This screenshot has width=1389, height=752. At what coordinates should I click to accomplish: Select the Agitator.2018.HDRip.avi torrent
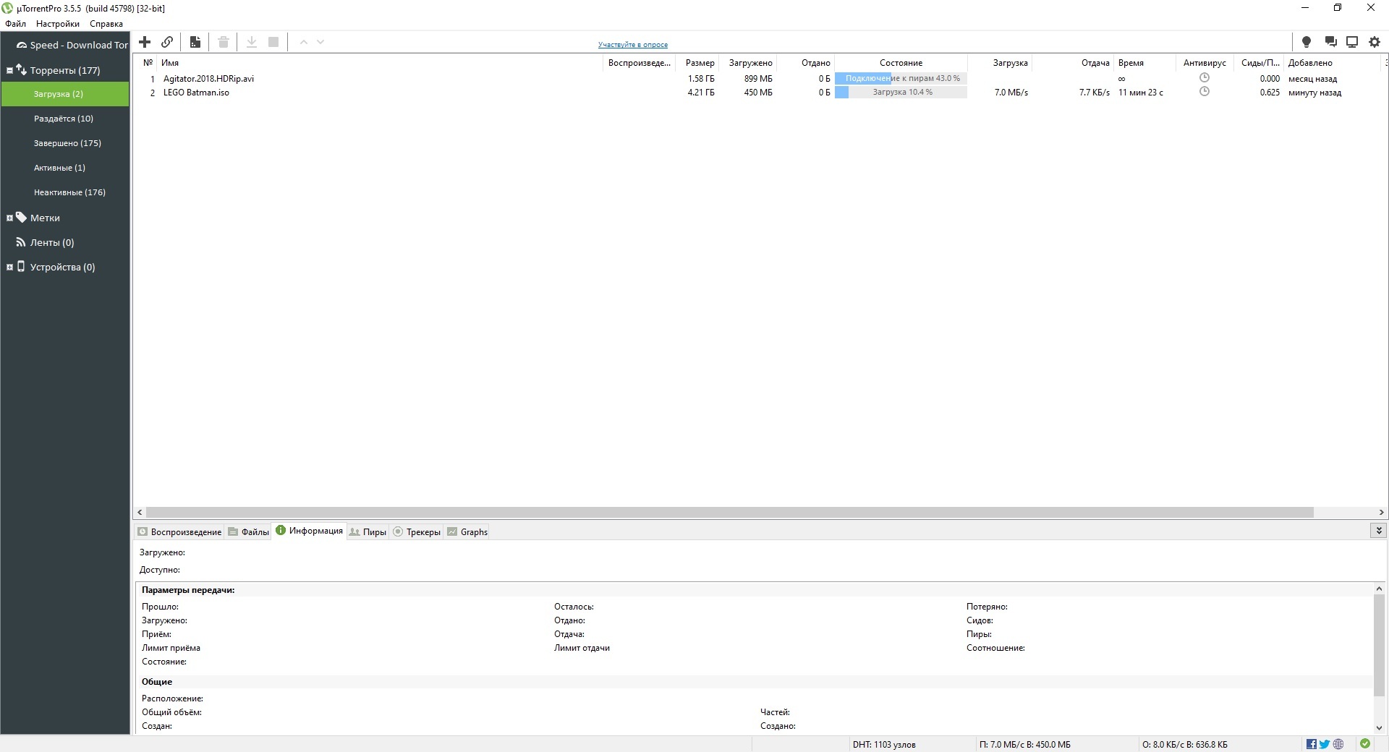coord(208,79)
